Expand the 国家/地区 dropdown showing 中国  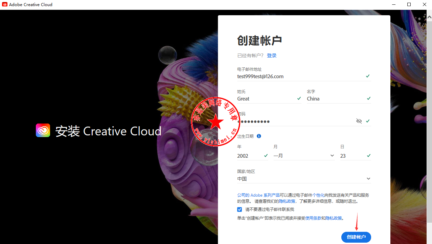[x=304, y=179]
